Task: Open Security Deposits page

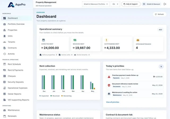Action: click(x=16, y=82)
